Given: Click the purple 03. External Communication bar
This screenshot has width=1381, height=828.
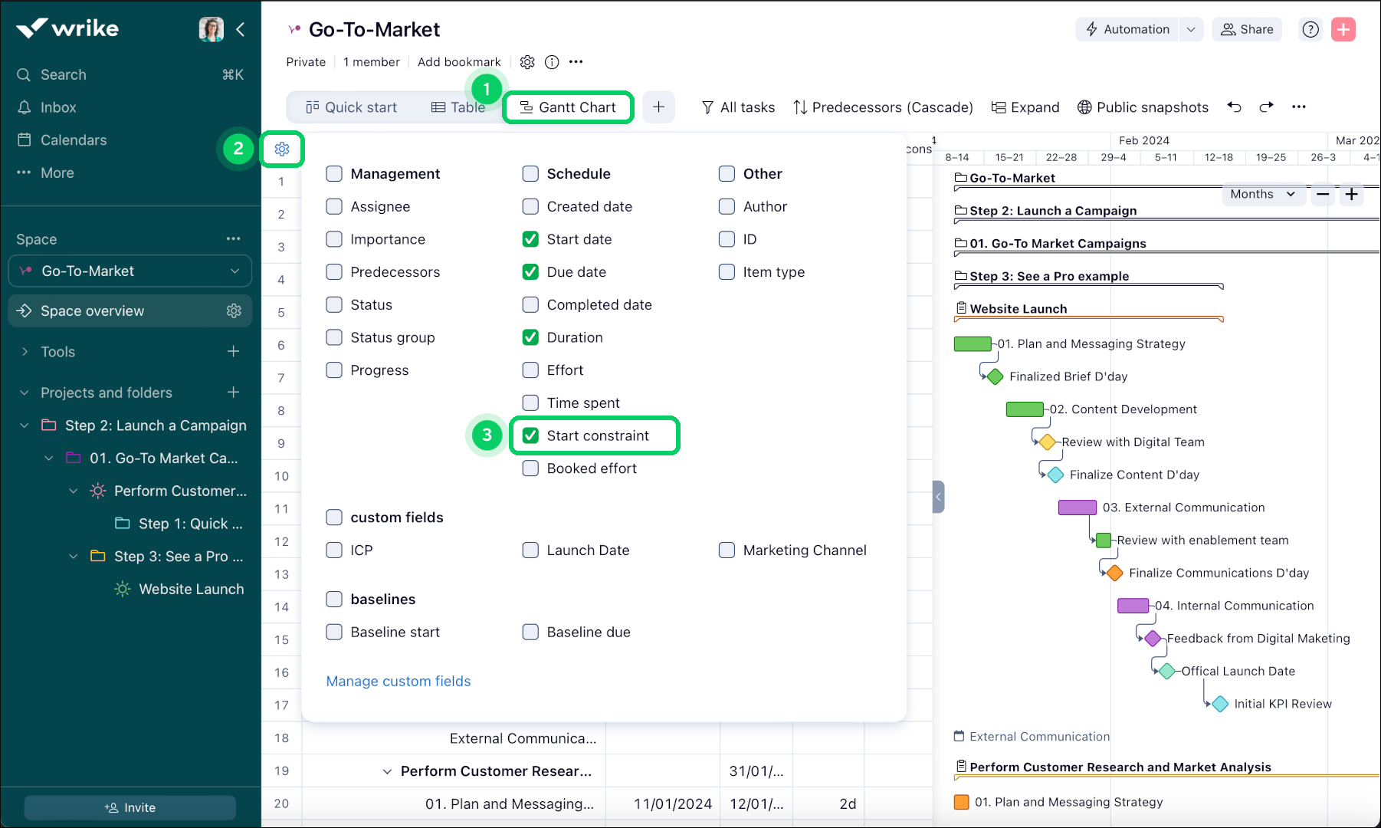Looking at the screenshot, I should (1077, 508).
